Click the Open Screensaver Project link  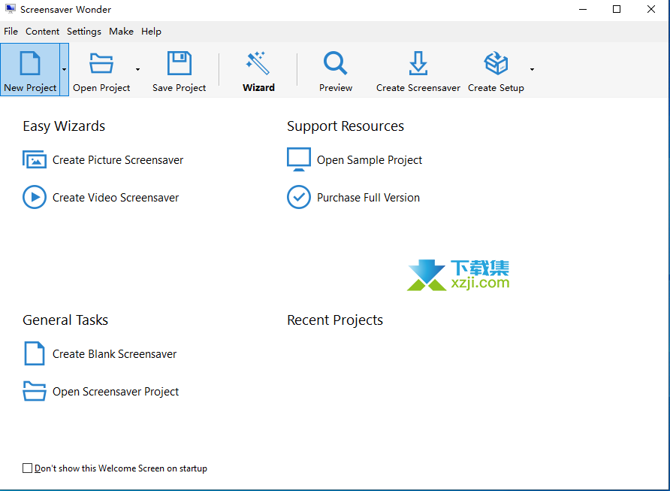116,392
